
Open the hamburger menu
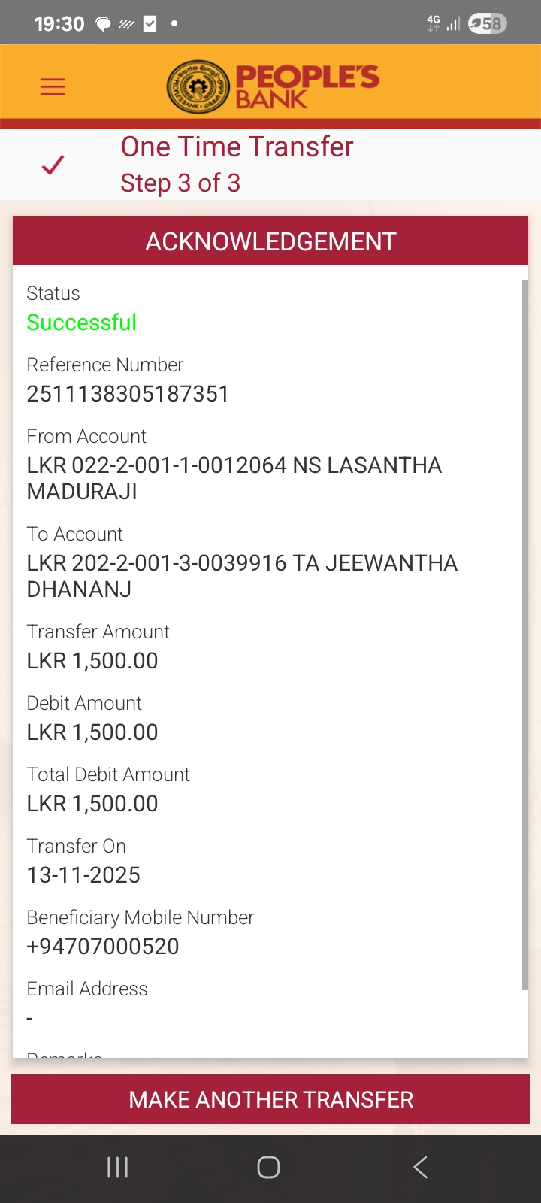coord(53,87)
